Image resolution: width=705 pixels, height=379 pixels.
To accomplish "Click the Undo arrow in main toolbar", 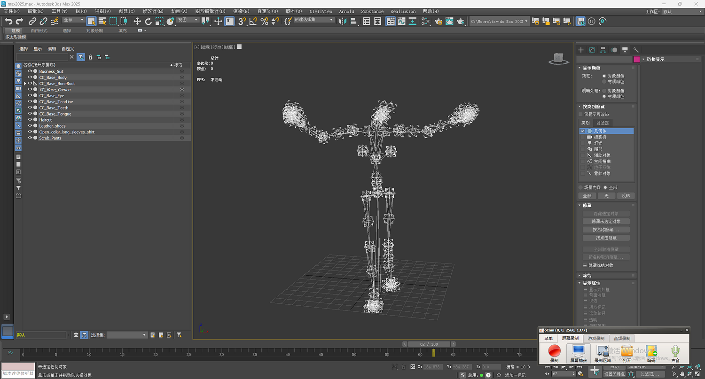I will [x=8, y=21].
